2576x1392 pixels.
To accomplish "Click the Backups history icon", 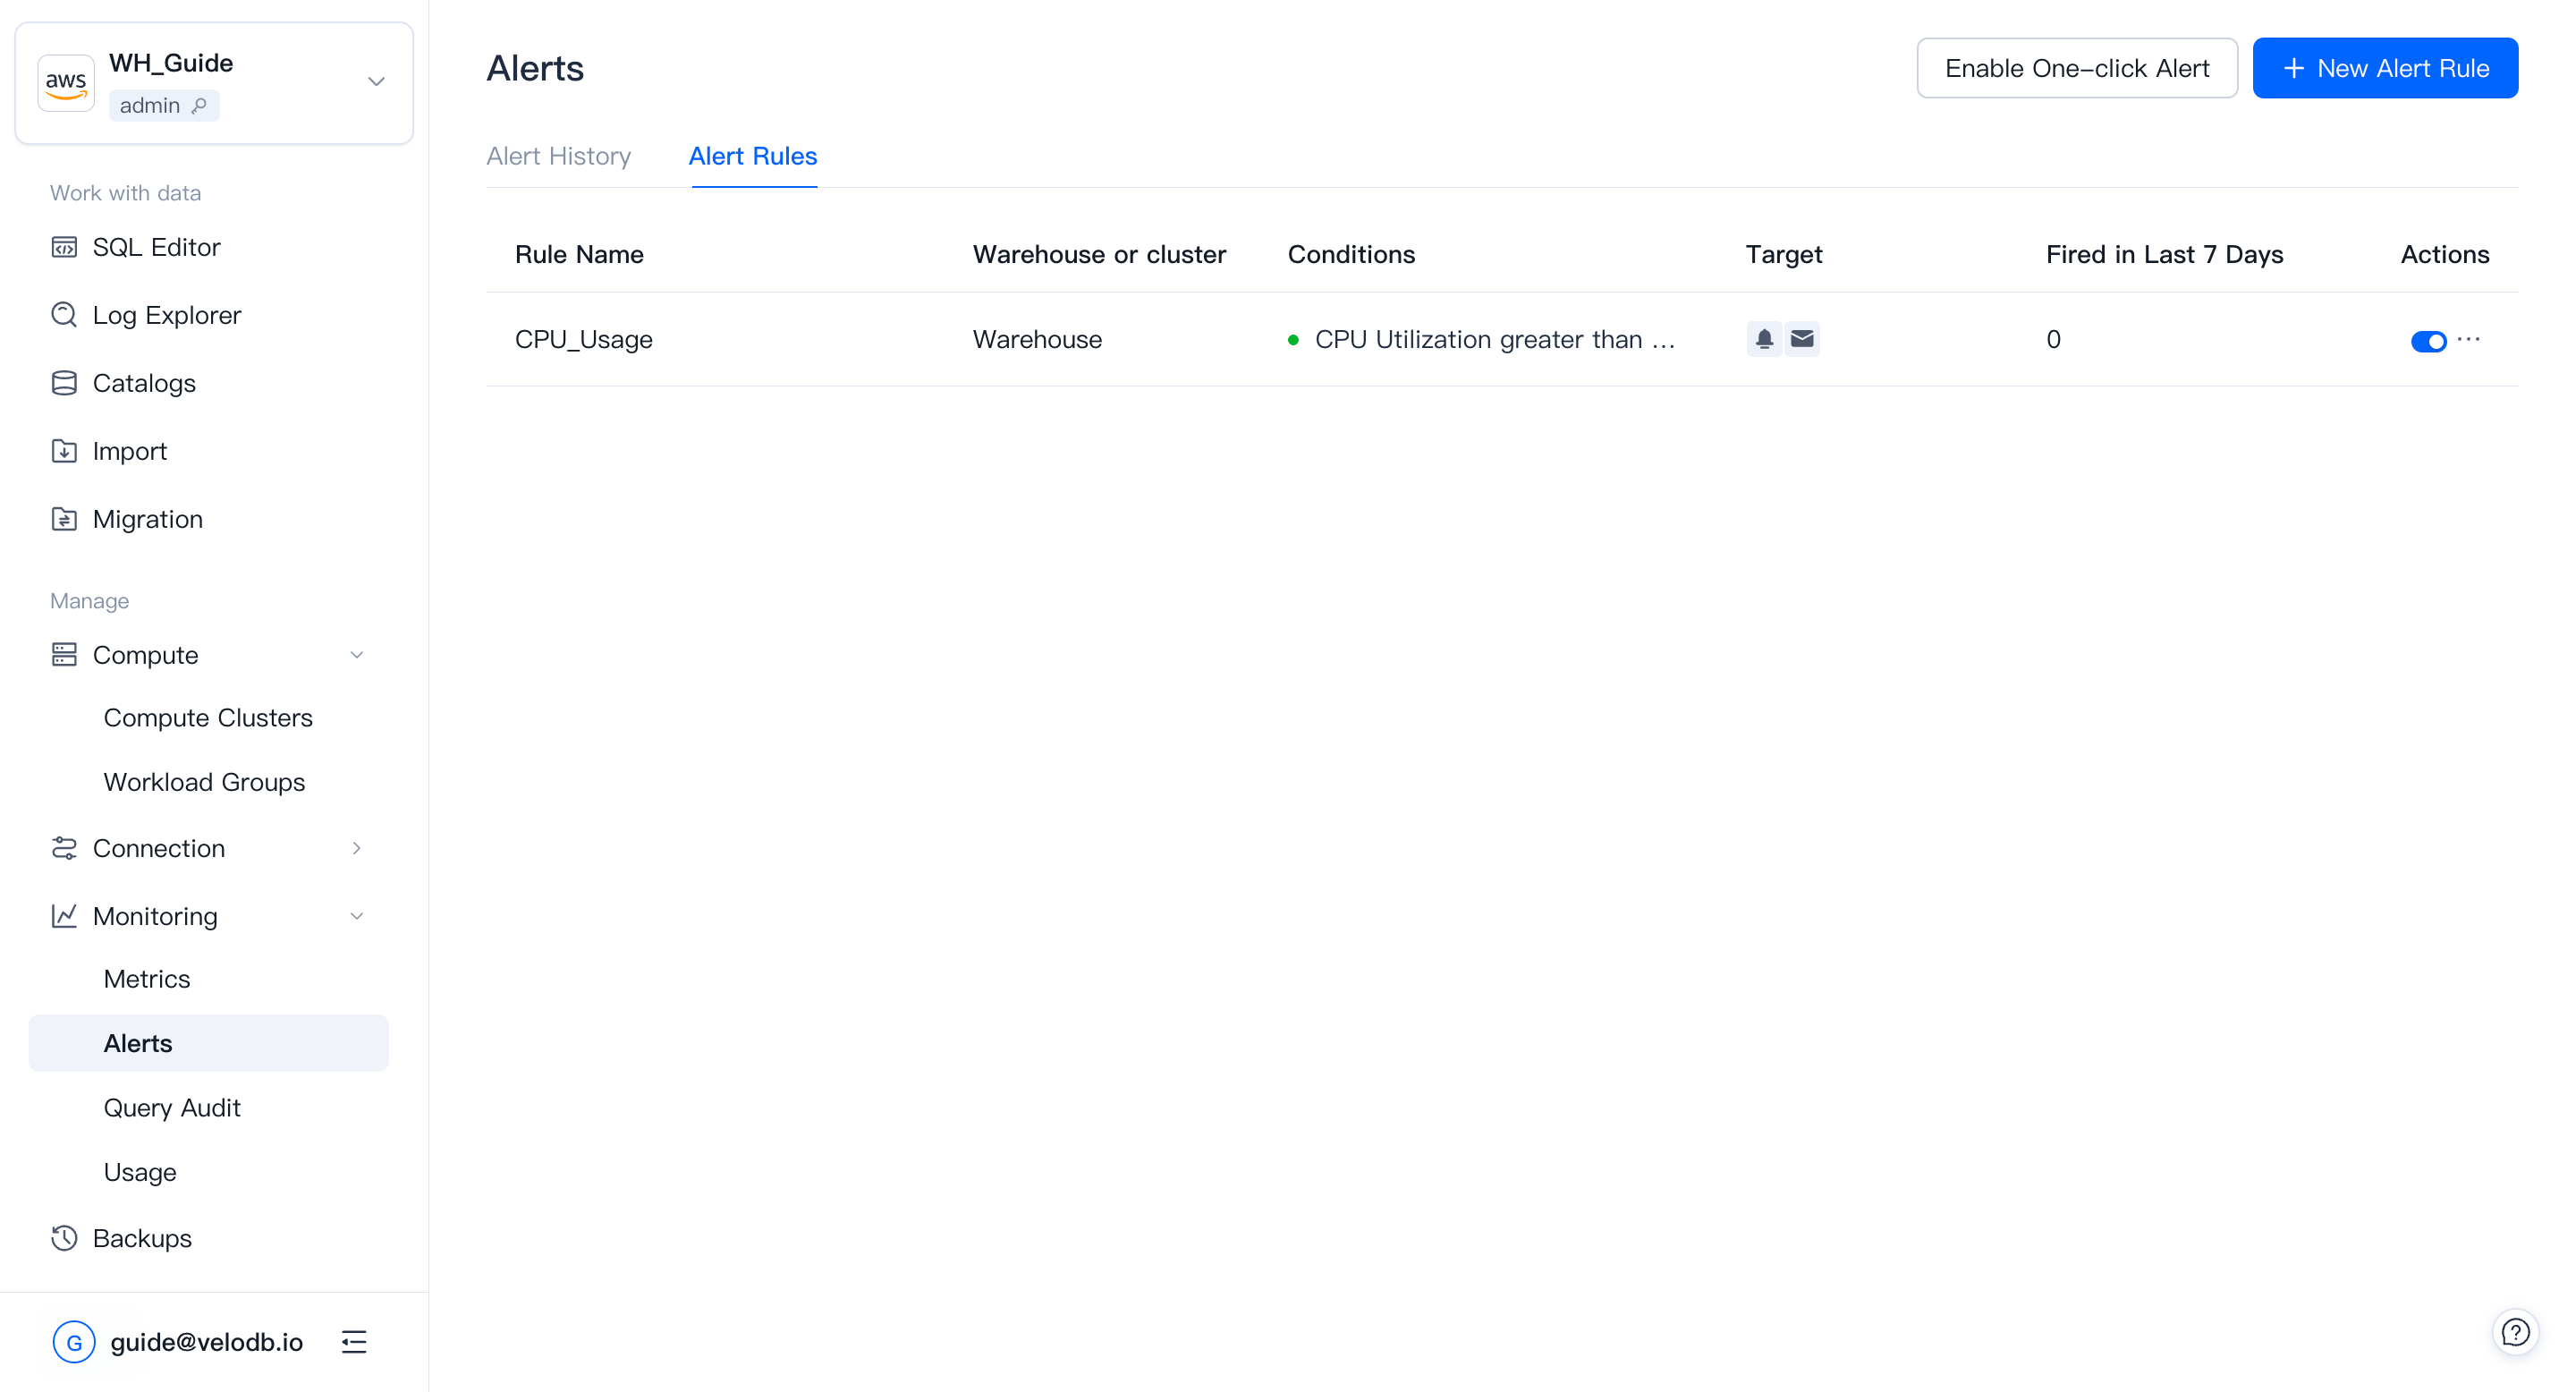I will tap(64, 1238).
